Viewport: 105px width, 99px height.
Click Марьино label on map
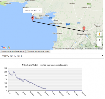(x=8, y=3)
